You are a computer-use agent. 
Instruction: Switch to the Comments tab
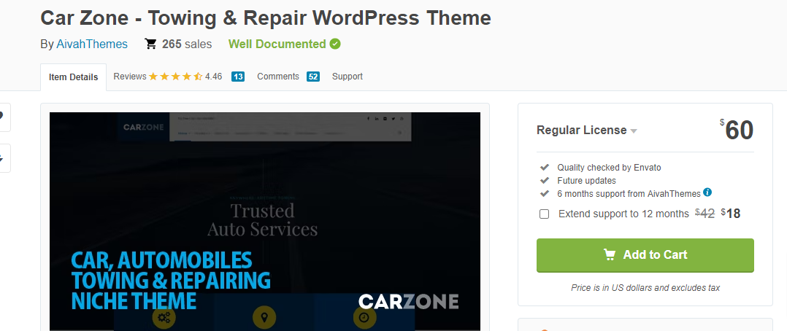click(x=278, y=77)
